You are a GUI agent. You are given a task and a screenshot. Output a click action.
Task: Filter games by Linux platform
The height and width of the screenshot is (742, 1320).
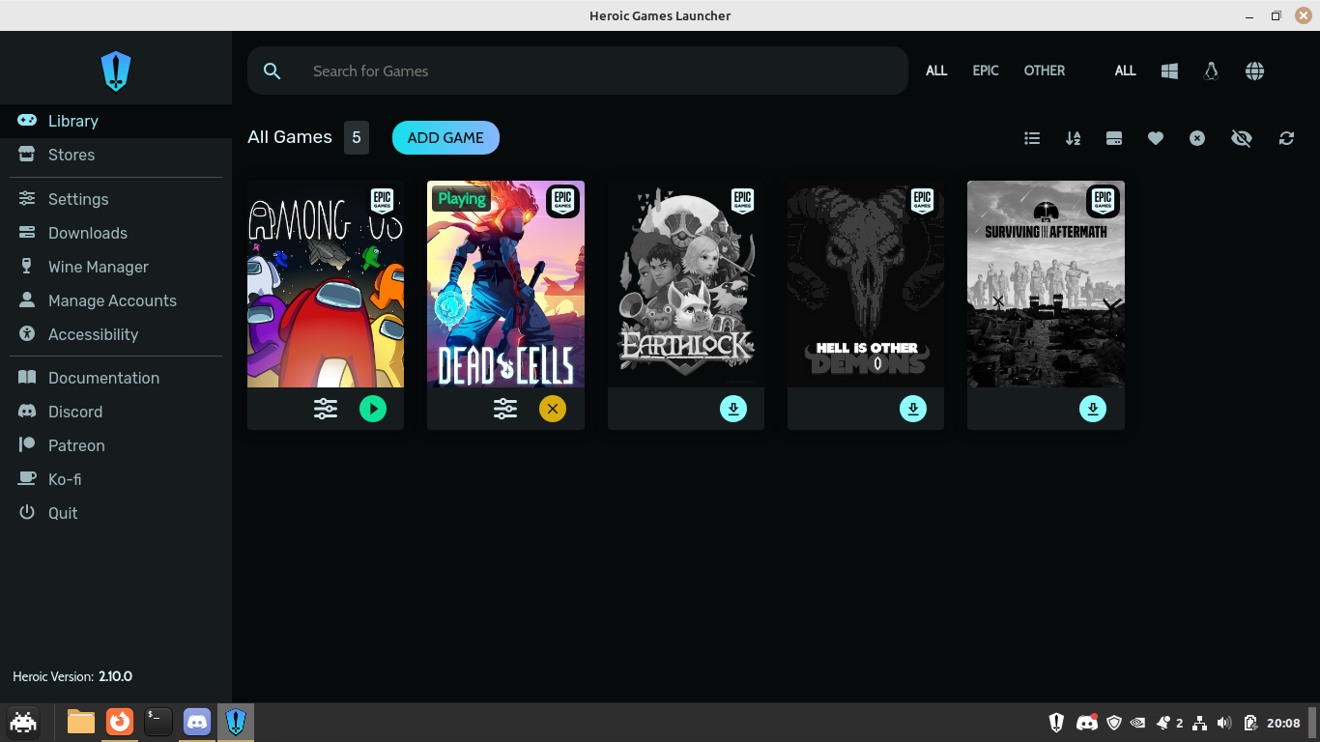click(1211, 71)
